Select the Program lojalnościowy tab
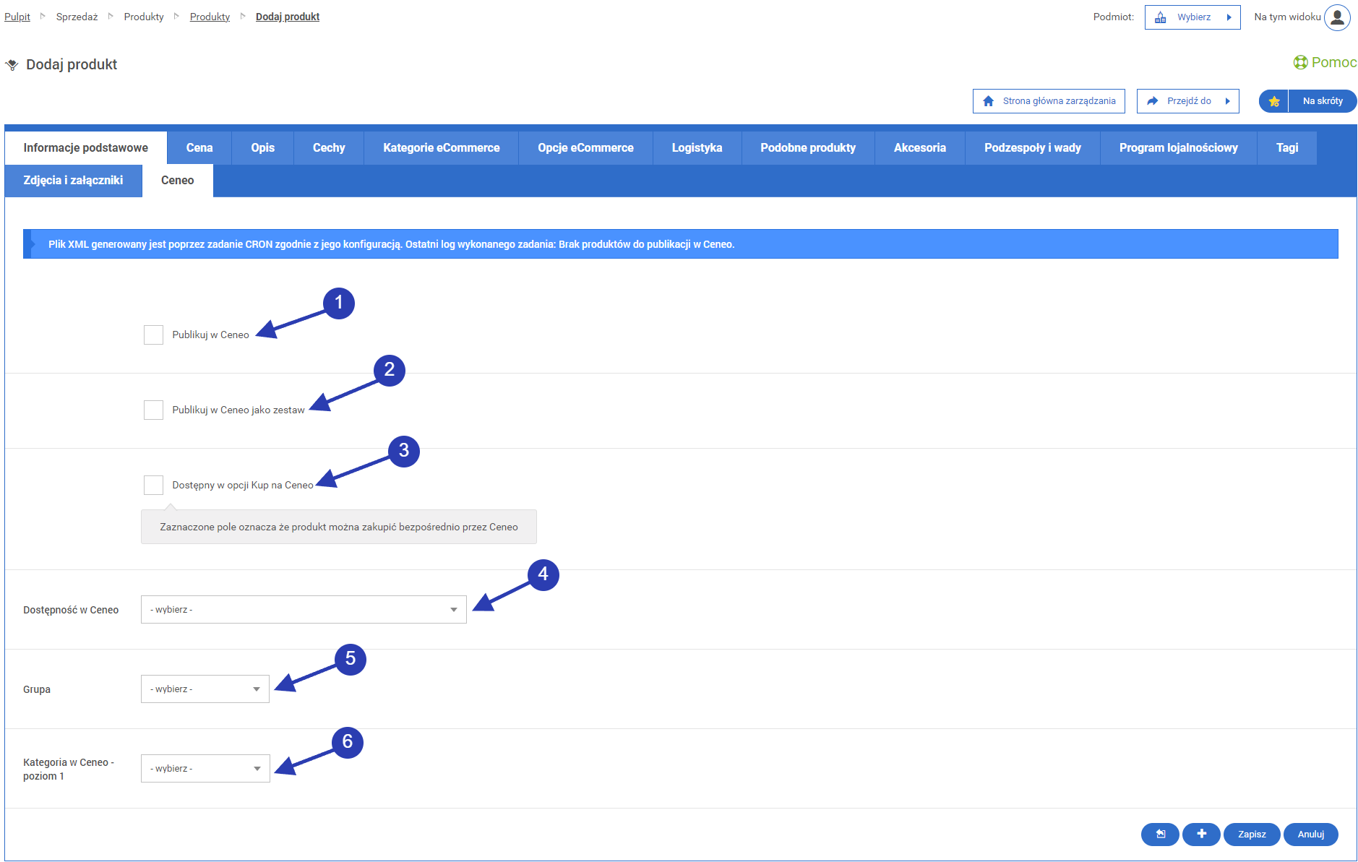 tap(1178, 147)
